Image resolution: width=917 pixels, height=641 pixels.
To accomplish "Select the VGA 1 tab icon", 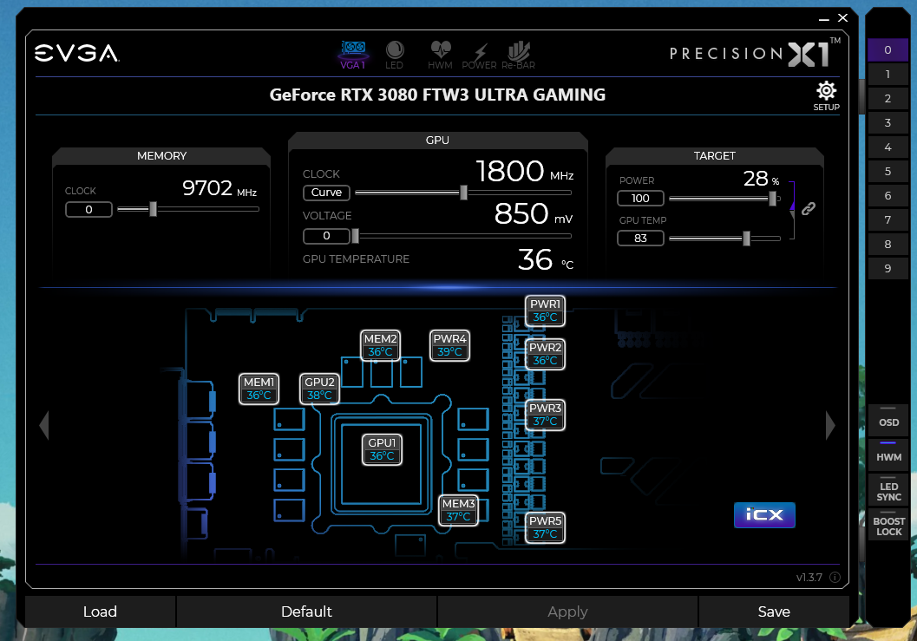I will (x=353, y=55).
